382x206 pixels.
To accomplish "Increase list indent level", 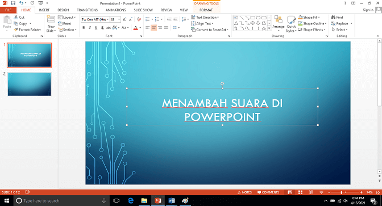I will pos(176,19).
